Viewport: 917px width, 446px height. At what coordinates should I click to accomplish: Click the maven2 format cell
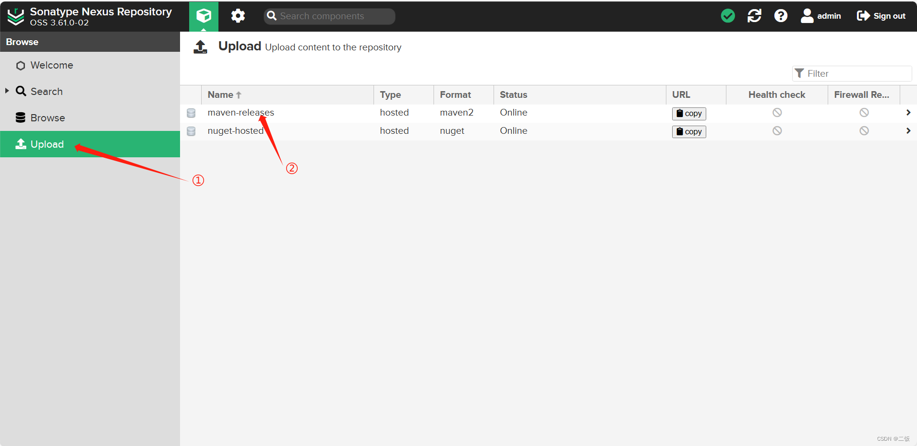coord(457,113)
